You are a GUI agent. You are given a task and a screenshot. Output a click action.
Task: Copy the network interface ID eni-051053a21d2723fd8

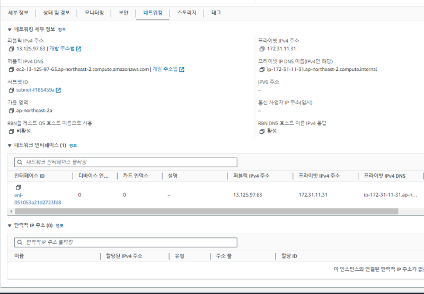17,187
